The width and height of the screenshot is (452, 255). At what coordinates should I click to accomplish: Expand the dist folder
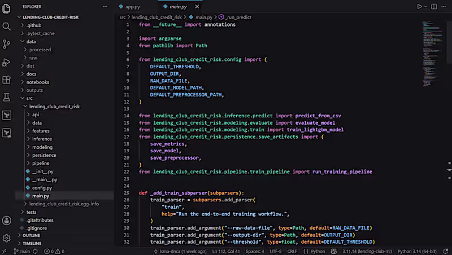31,66
